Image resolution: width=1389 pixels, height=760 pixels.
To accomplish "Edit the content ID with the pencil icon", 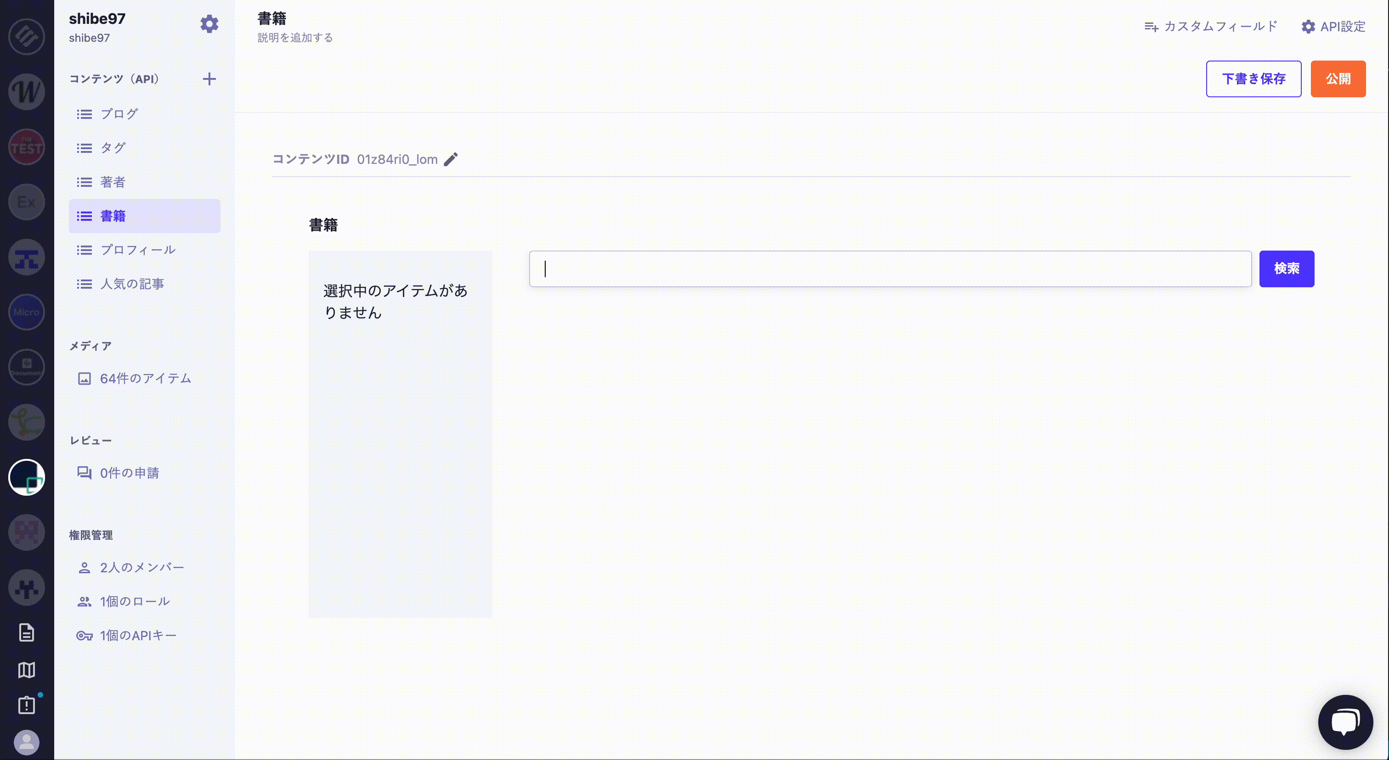I will coord(451,159).
